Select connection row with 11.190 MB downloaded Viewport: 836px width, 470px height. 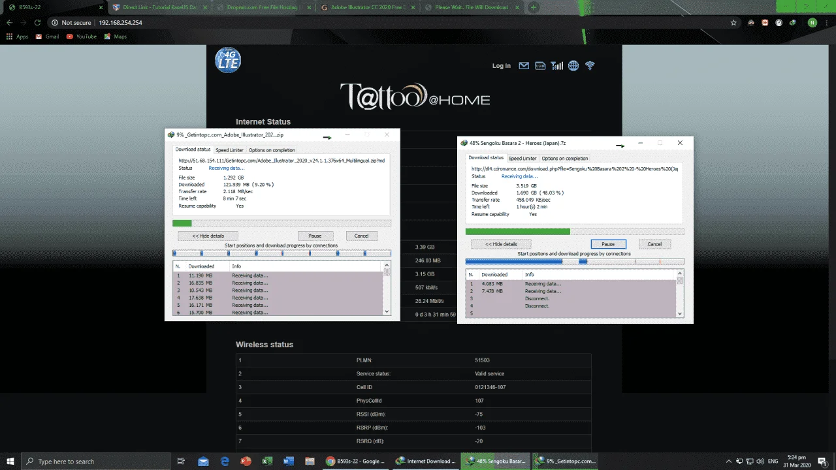point(278,275)
